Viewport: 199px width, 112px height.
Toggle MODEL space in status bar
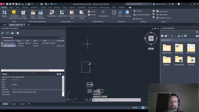[135, 108]
